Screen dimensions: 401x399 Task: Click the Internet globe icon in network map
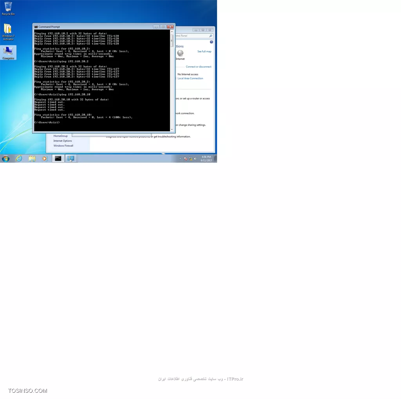point(180,53)
